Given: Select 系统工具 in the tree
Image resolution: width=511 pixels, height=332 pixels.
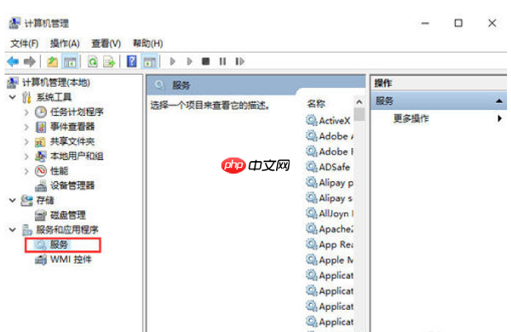Looking at the screenshot, I should click(54, 97).
